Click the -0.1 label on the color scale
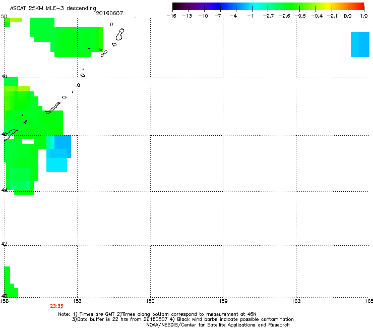373x328 pixels. pyautogui.click(x=332, y=16)
